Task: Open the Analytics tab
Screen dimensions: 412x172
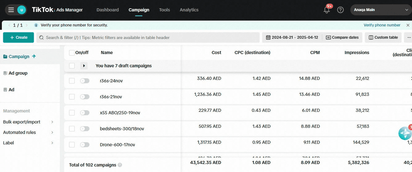Action: tap(189, 10)
